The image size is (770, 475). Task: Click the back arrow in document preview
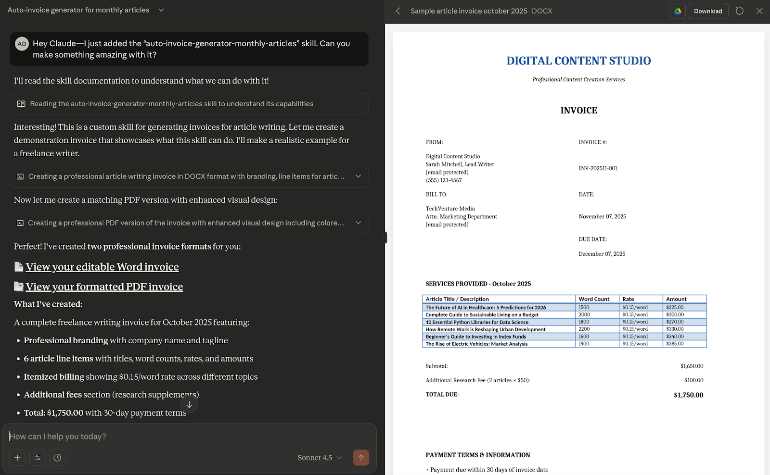tap(398, 11)
